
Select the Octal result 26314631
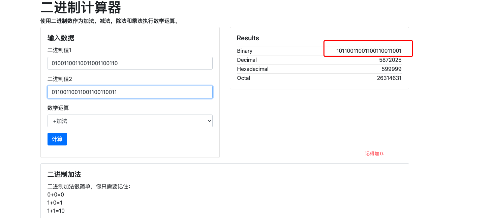(389, 78)
